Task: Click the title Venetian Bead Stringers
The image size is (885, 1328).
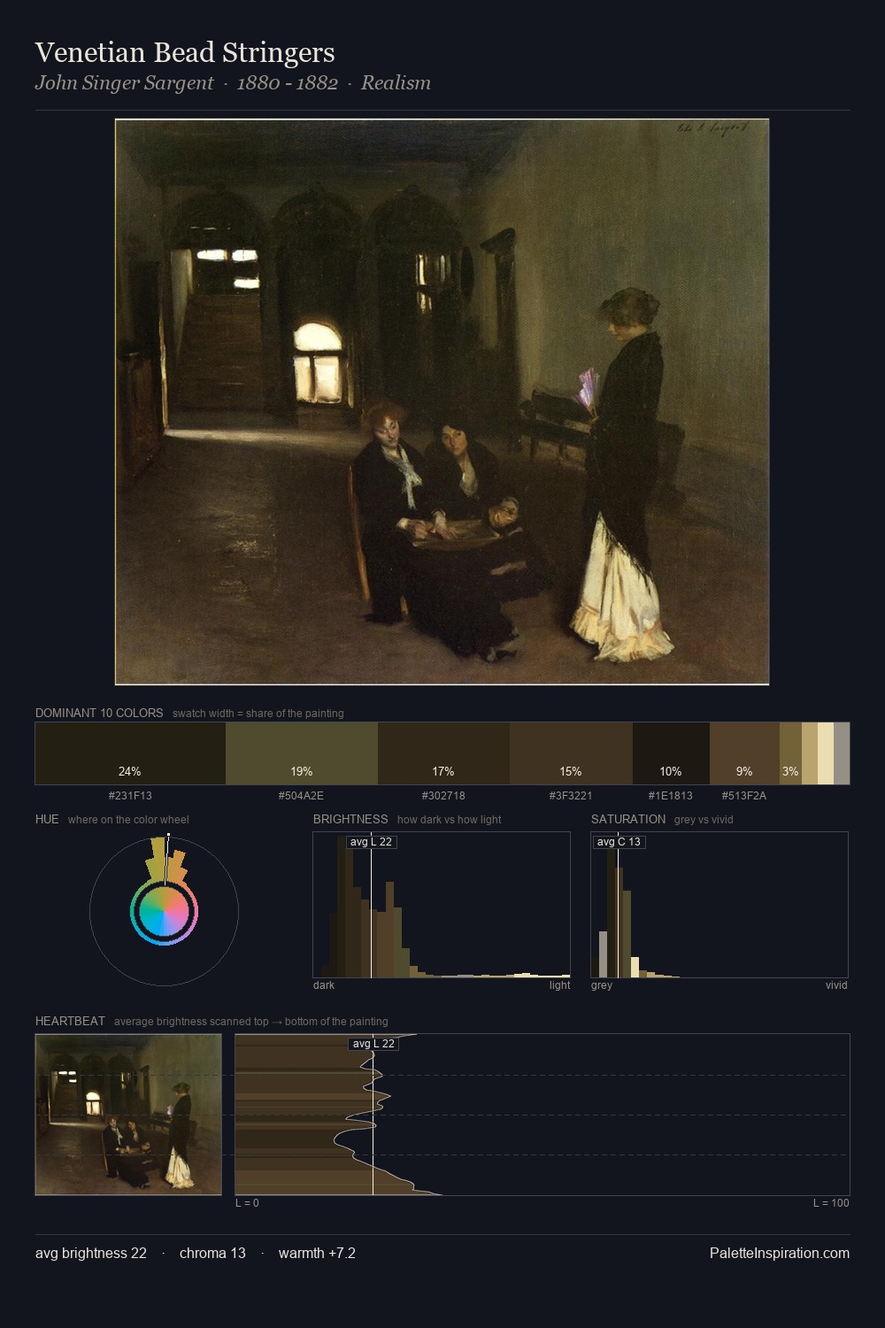Action: 185,52
